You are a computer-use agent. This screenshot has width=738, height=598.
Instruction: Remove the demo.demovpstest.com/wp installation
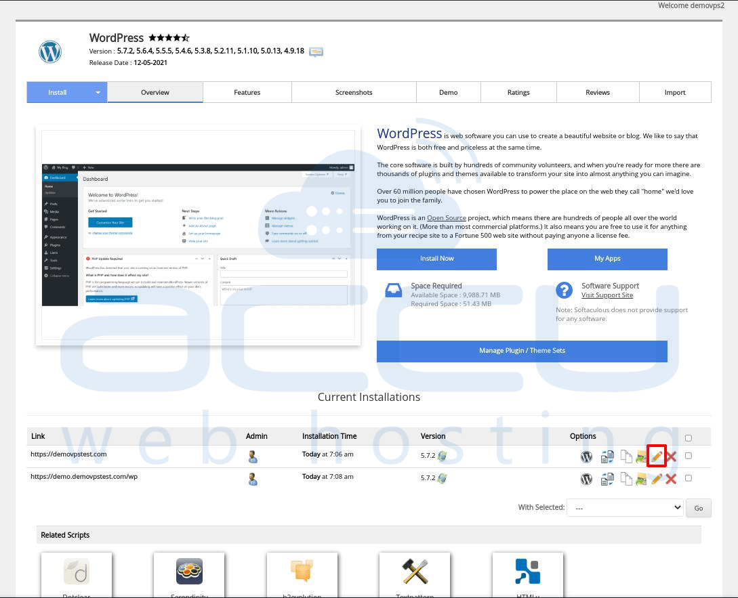pyautogui.click(x=671, y=479)
